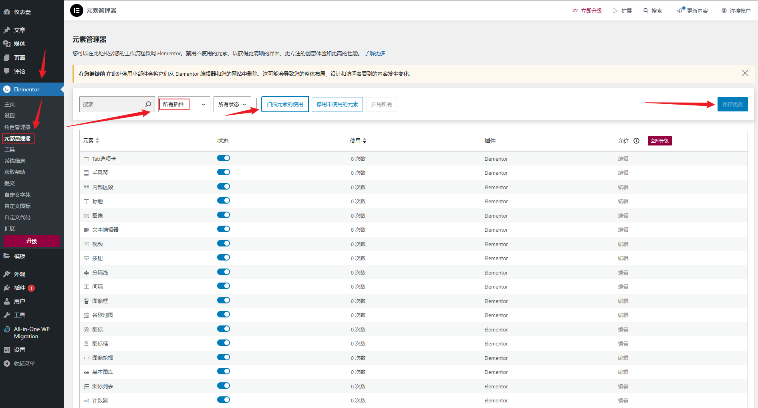Image resolution: width=758 pixels, height=408 pixels.
Task: Click the 媒体 media icon in sidebar
Action: (7, 44)
